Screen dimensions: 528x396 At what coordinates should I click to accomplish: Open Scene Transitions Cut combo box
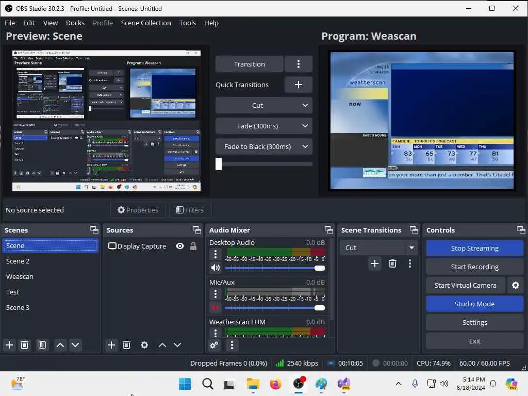pyautogui.click(x=378, y=247)
